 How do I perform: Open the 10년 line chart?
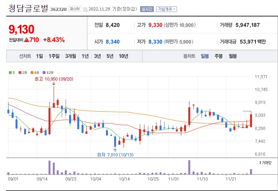(123, 56)
